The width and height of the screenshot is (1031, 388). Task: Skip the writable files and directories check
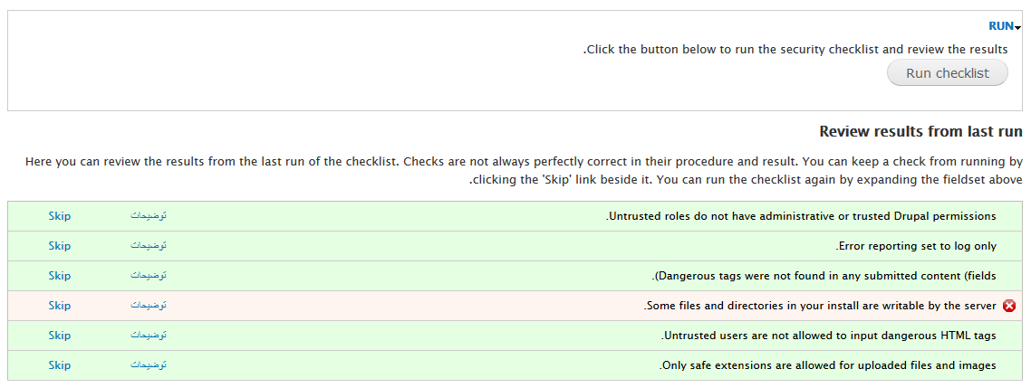pyautogui.click(x=59, y=306)
